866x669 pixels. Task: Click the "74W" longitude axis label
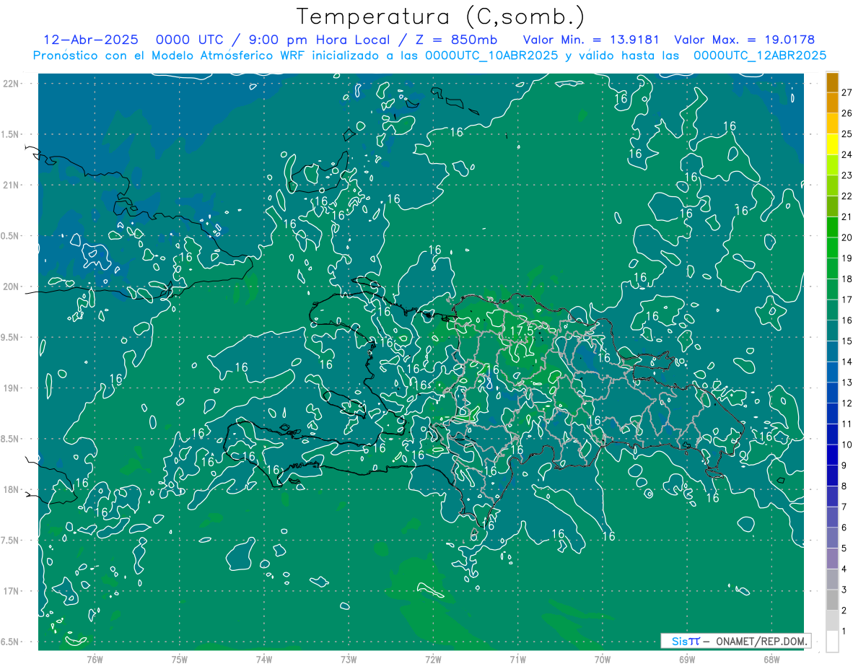tap(264, 659)
